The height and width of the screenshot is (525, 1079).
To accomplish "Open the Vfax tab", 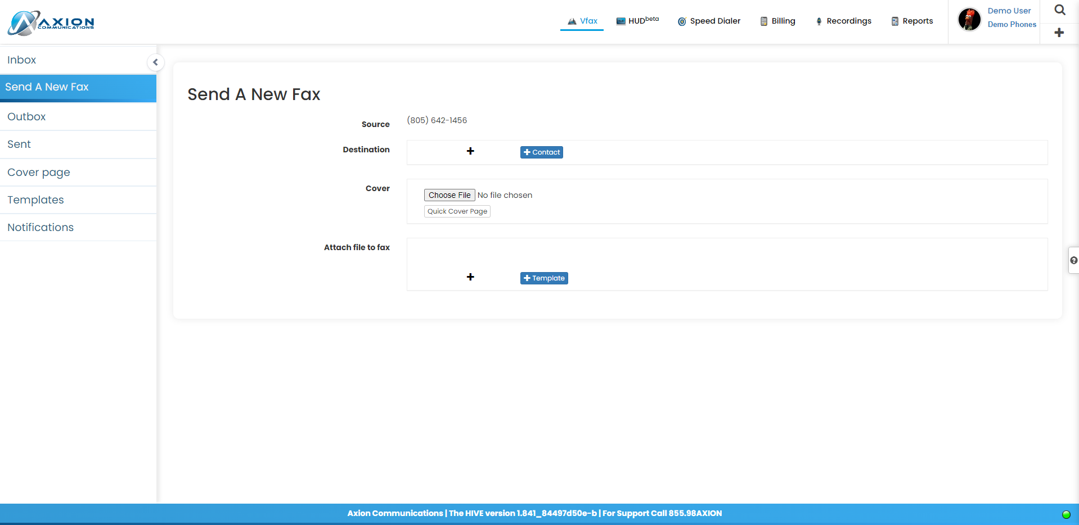I will tap(582, 21).
